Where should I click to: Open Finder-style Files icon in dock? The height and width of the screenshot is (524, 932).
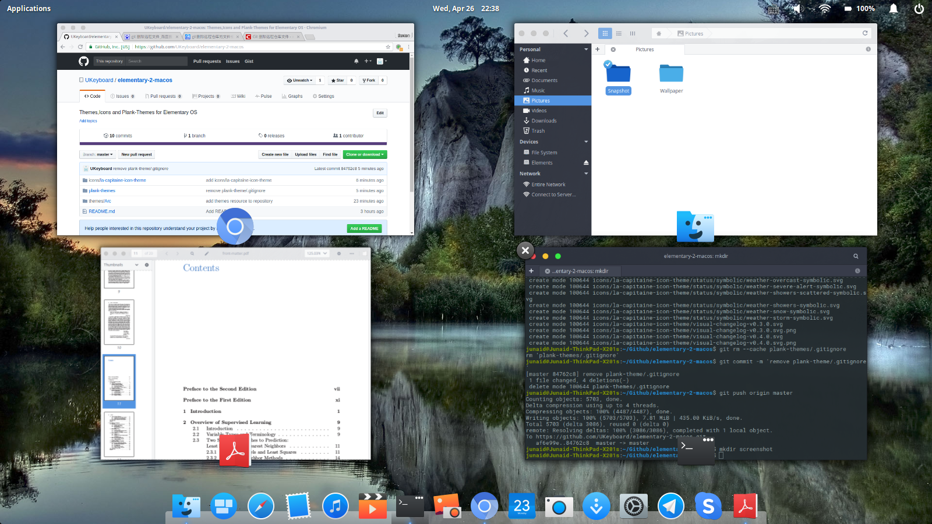tap(186, 507)
